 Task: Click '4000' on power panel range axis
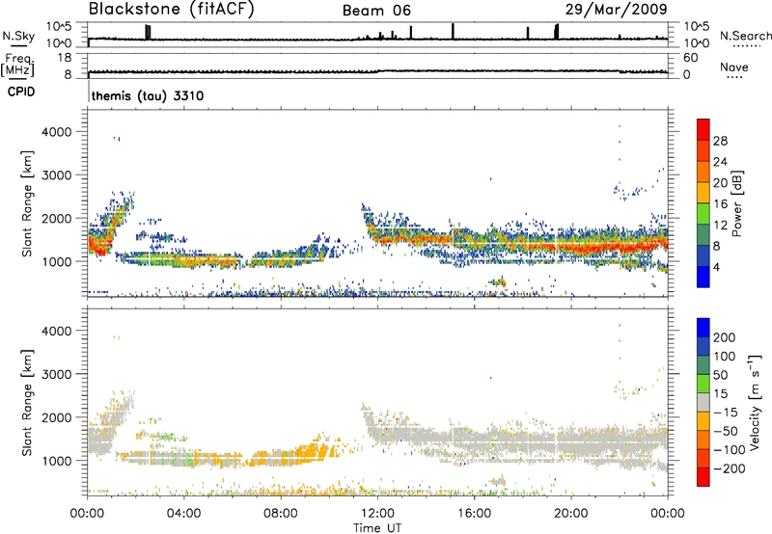coord(56,132)
